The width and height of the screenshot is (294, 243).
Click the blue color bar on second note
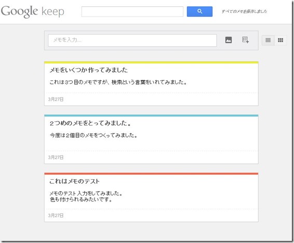pyautogui.click(x=151, y=116)
